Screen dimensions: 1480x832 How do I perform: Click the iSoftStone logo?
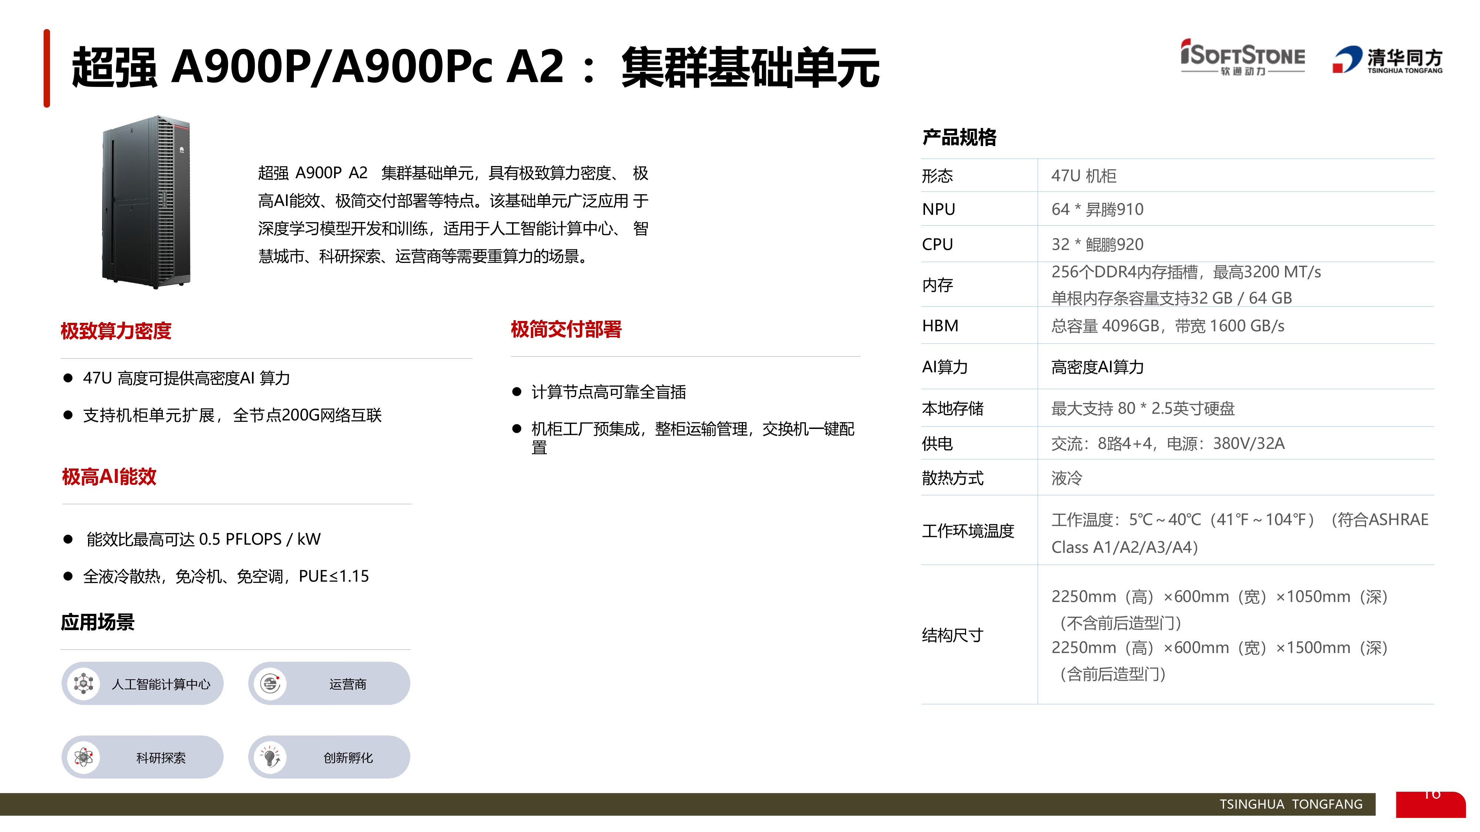coord(1242,57)
